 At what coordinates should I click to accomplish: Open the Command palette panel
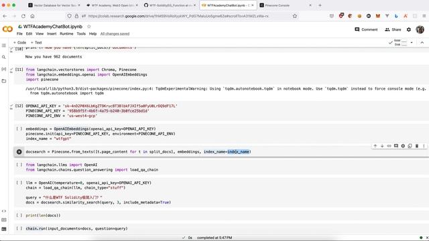click(x=4, y=220)
